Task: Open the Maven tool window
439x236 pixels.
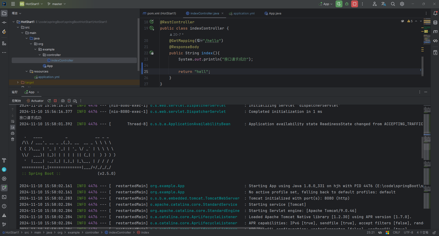Action: 435,32
